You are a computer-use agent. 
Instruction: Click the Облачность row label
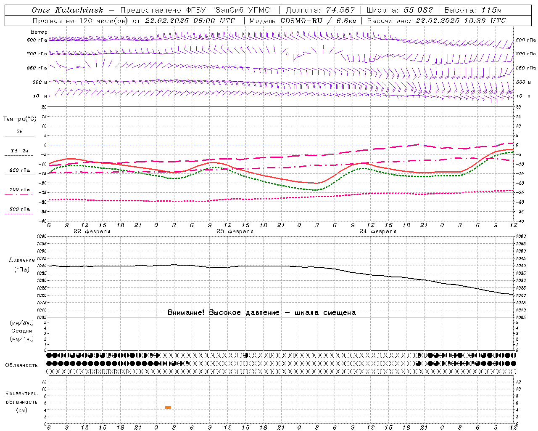(x=21, y=365)
